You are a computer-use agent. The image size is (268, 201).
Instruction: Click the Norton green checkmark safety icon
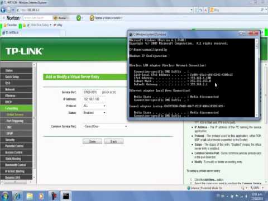click(x=79, y=18)
